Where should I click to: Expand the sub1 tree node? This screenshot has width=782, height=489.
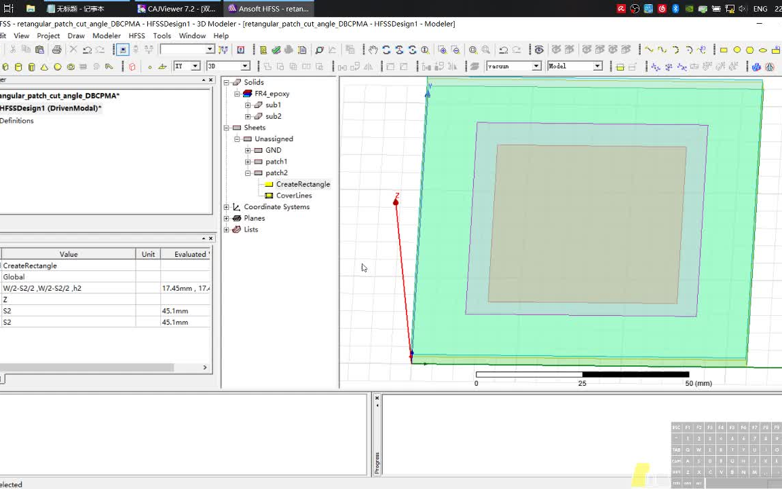pyautogui.click(x=248, y=105)
